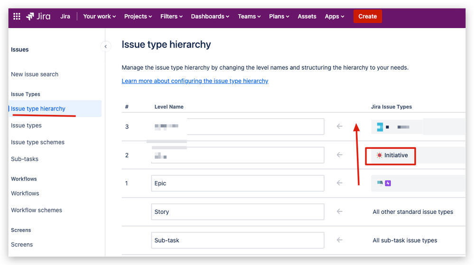Click the Jira text link in navbar
The width and height of the screenshot is (474, 265).
(x=65, y=16)
